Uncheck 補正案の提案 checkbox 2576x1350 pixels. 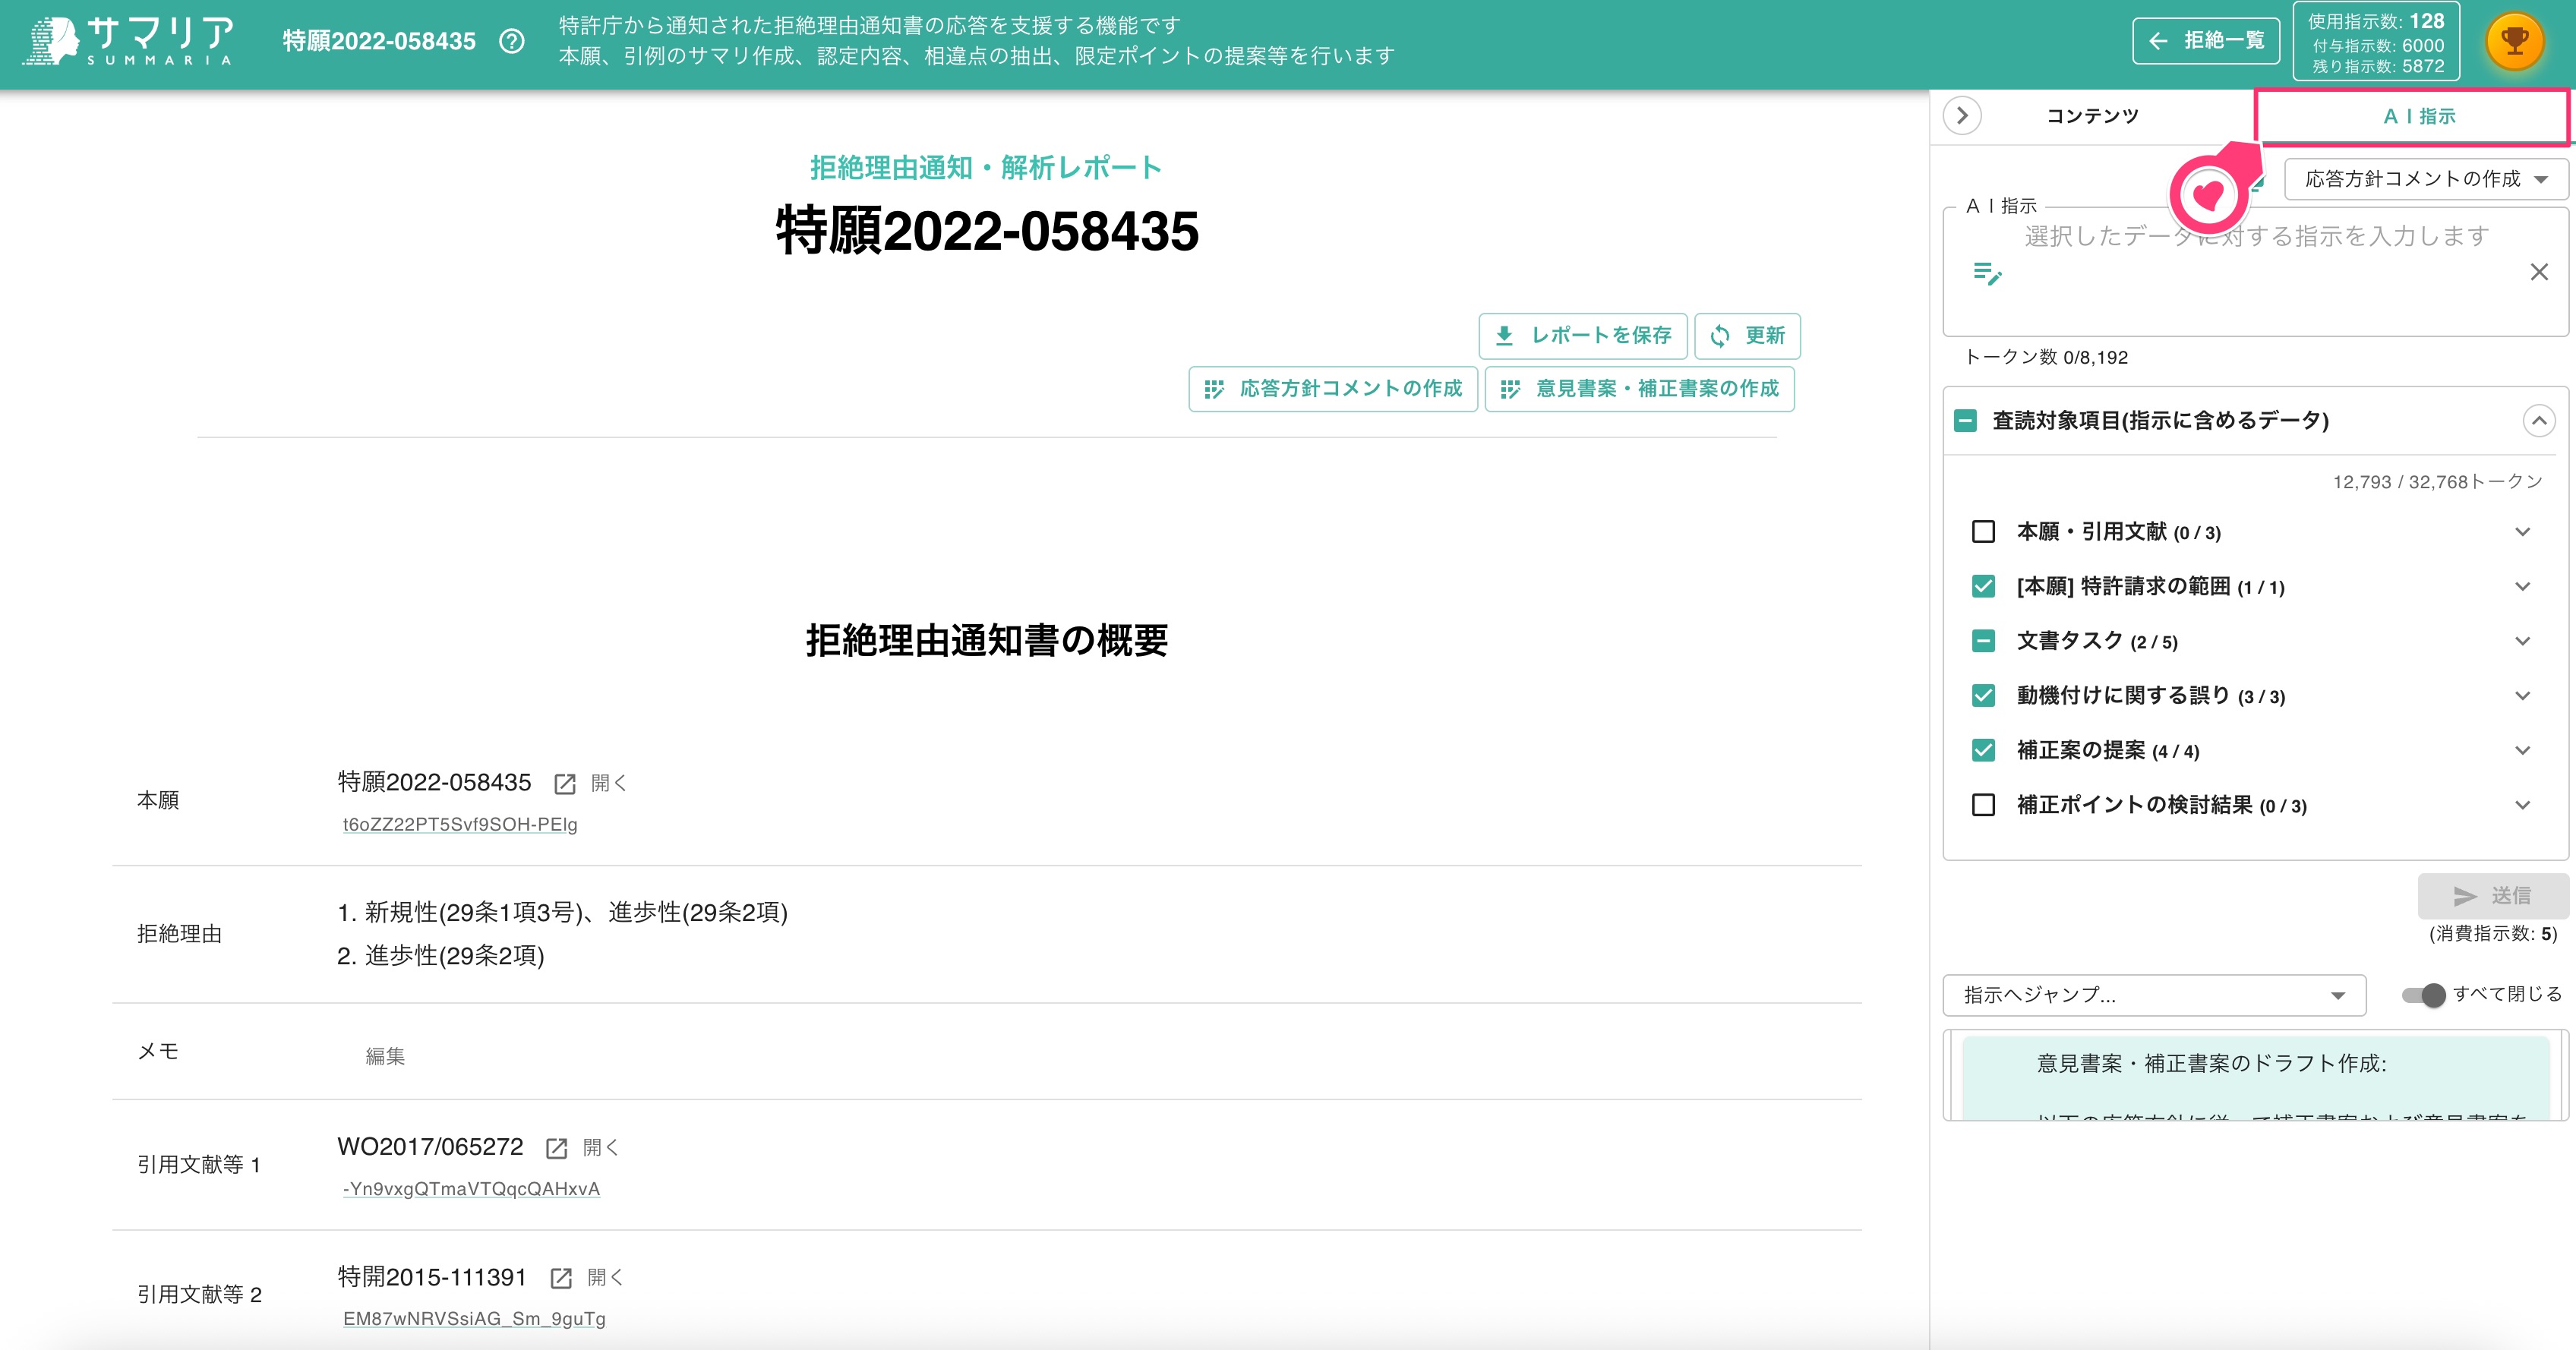(1983, 751)
